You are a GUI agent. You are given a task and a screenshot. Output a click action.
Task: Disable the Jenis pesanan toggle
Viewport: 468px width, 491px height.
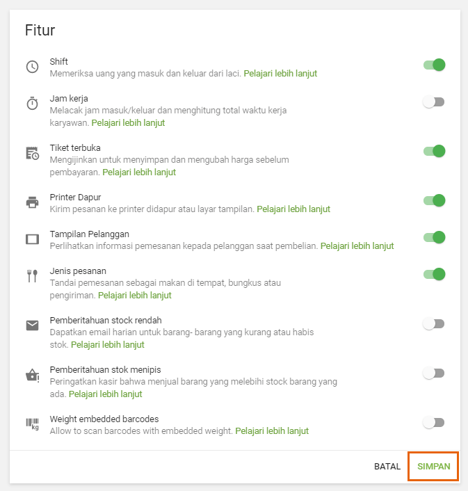tap(434, 274)
